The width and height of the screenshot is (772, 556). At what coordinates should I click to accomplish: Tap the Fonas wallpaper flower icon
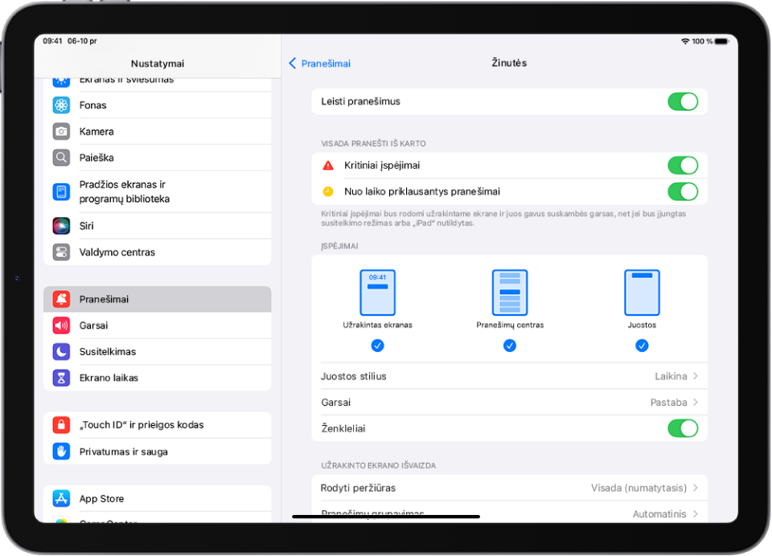tap(61, 104)
